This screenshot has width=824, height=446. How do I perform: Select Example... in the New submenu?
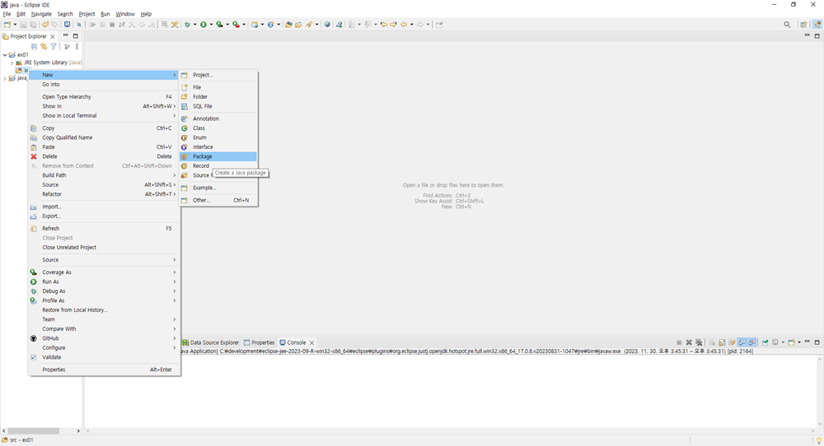(x=218, y=188)
